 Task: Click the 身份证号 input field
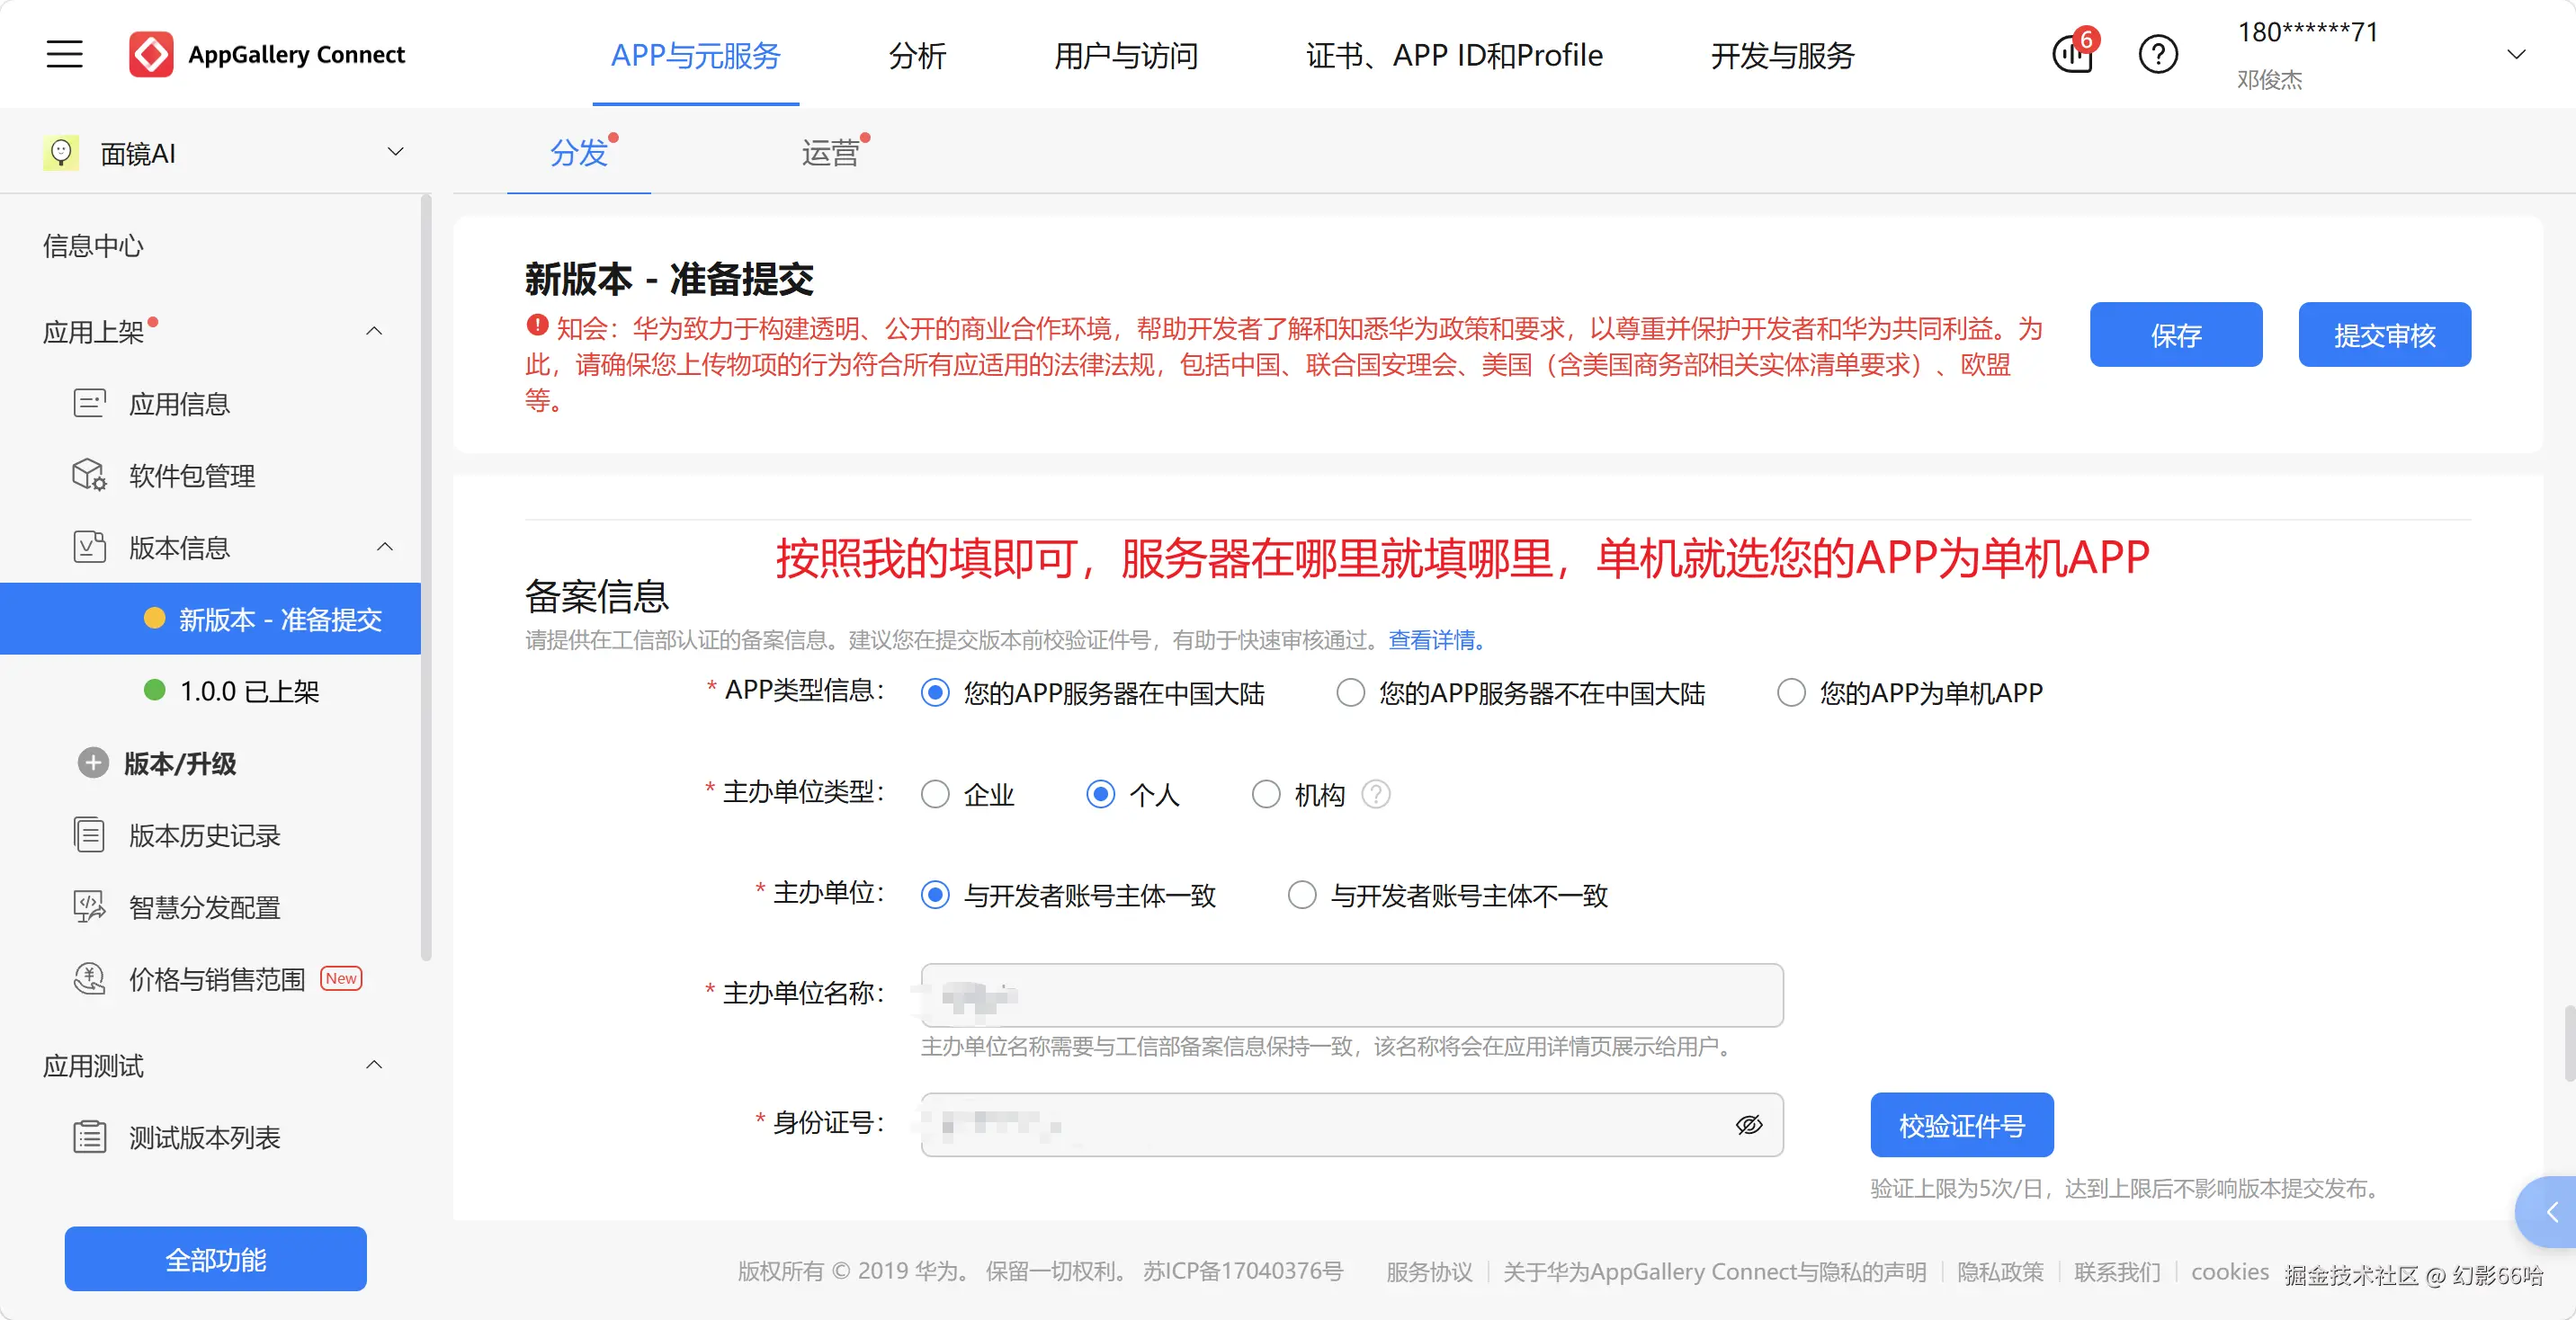[x=1352, y=1125]
